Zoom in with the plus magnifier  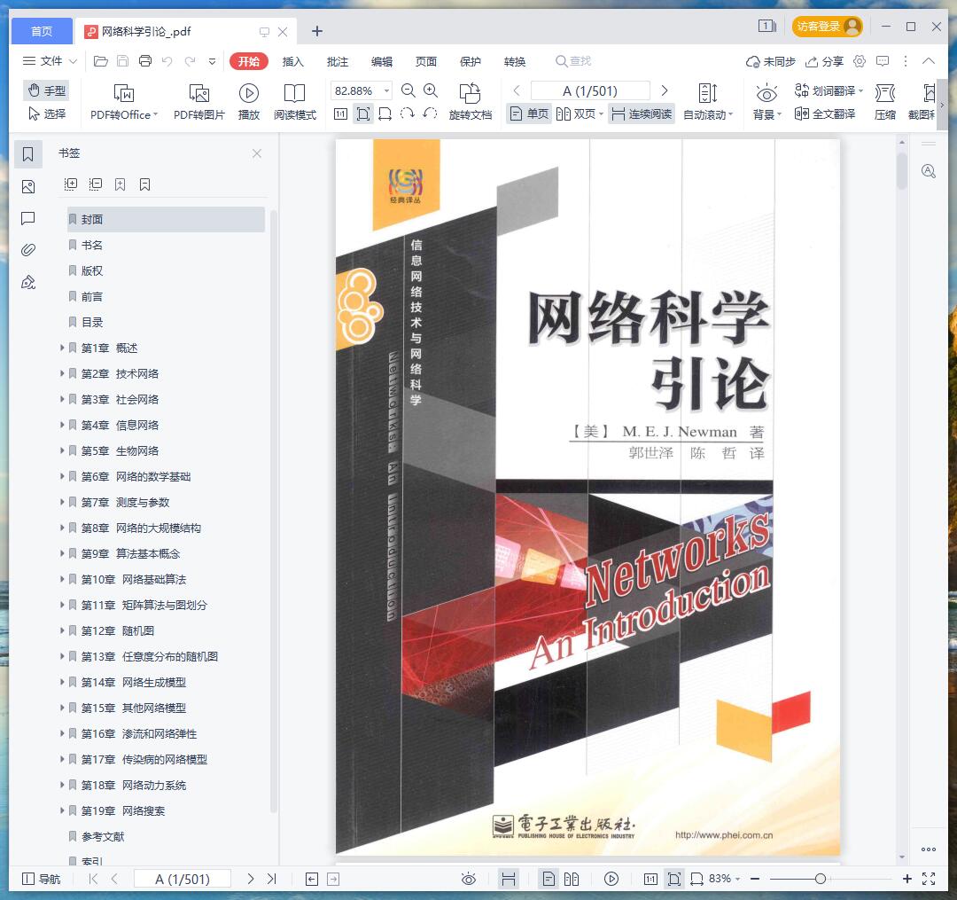tap(431, 91)
